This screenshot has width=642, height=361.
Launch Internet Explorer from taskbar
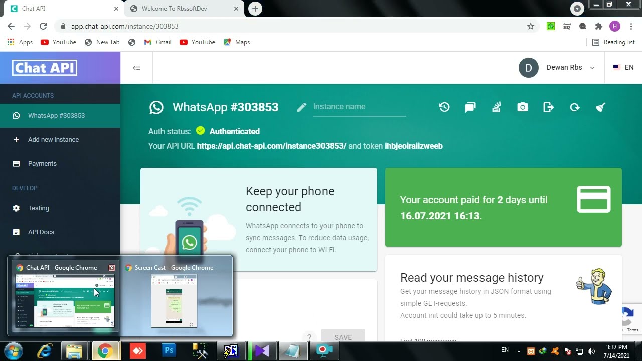point(44,351)
